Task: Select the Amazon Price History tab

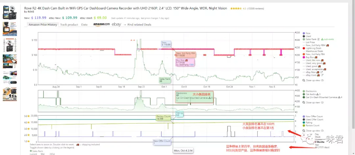Action: [42, 25]
